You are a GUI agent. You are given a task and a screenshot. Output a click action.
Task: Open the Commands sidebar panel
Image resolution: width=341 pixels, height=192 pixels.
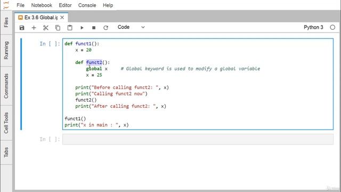point(6,86)
